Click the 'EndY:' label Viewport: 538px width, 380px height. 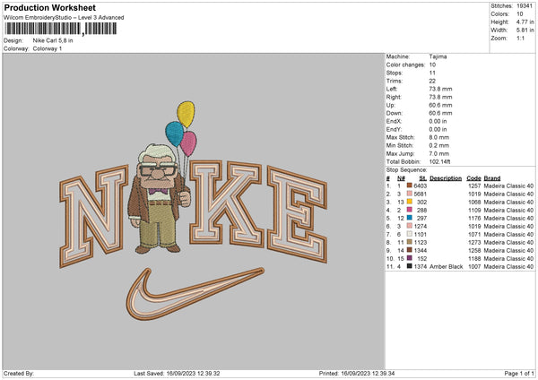pos(394,129)
